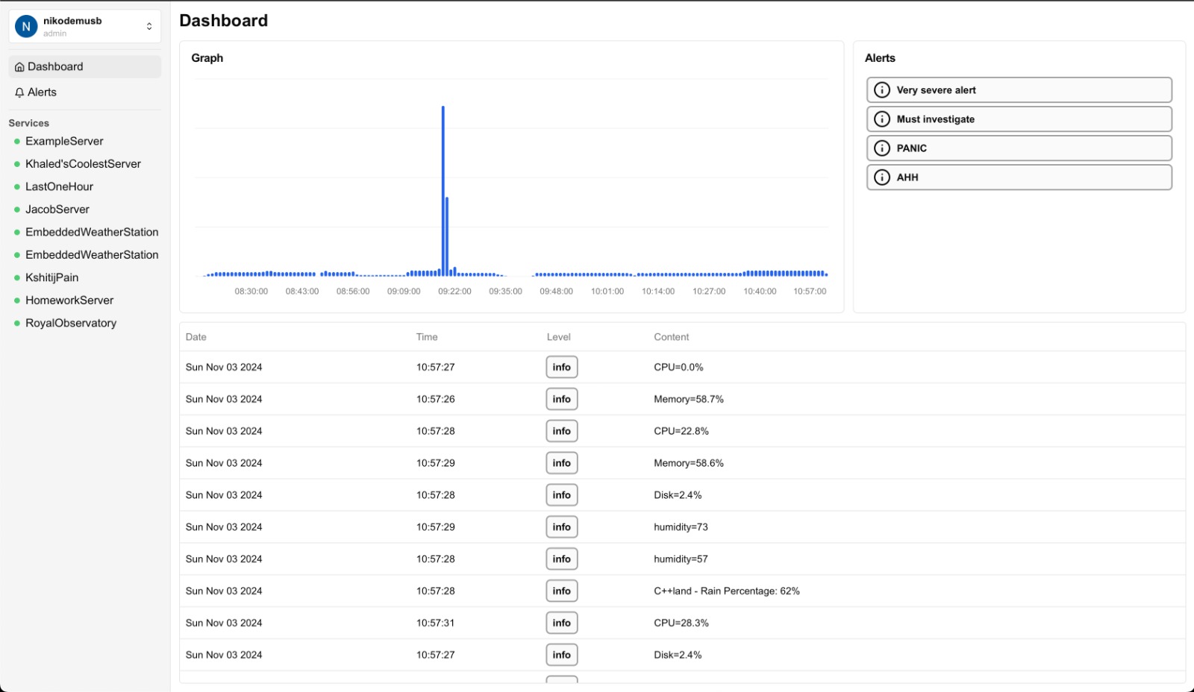Image resolution: width=1194 pixels, height=692 pixels.
Task: Click info badge in Memory=58.6% row
Action: tap(562, 463)
